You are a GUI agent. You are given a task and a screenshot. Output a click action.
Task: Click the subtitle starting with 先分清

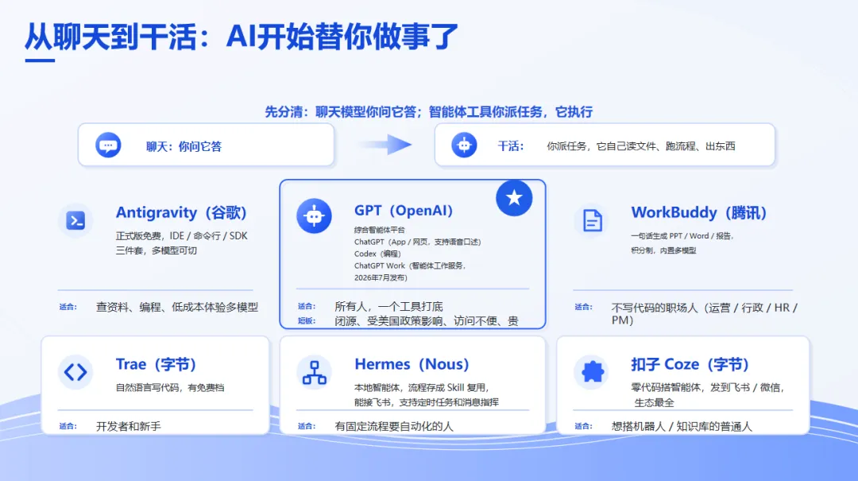click(x=428, y=112)
